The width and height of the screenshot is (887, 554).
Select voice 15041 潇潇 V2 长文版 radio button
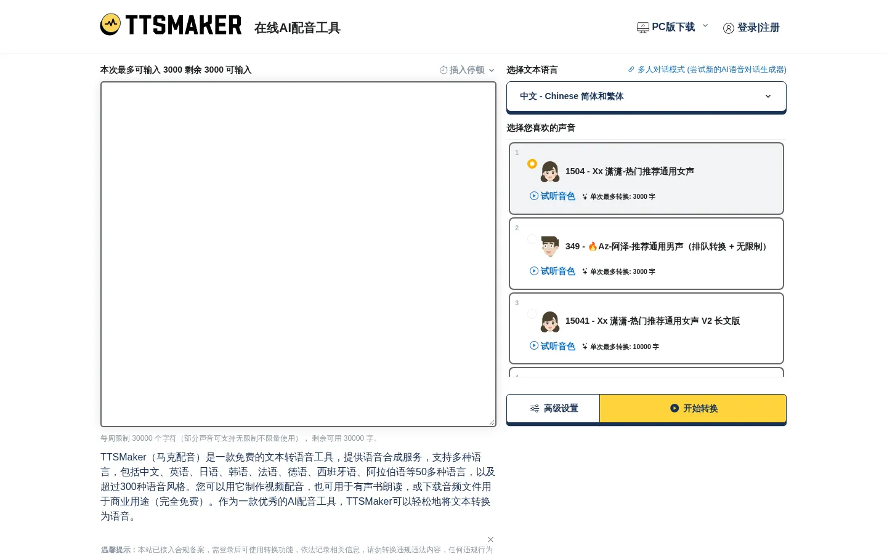(x=532, y=314)
